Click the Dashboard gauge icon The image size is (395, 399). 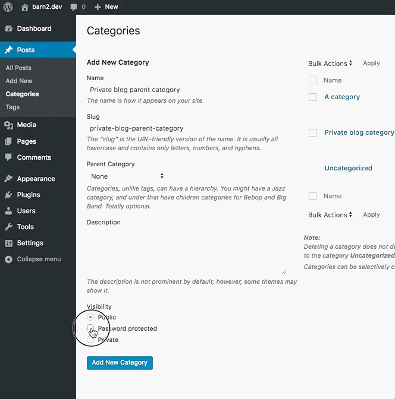(8, 28)
